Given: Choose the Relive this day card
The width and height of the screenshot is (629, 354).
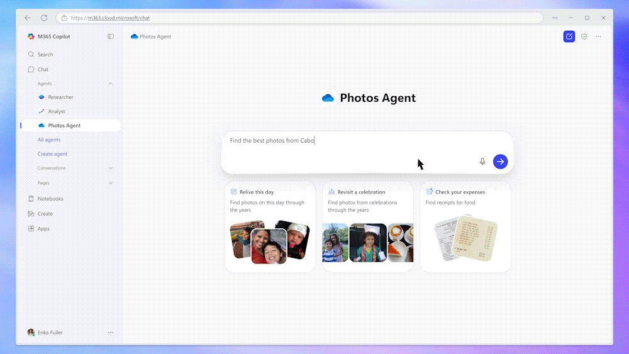Looking at the screenshot, I should [x=270, y=226].
